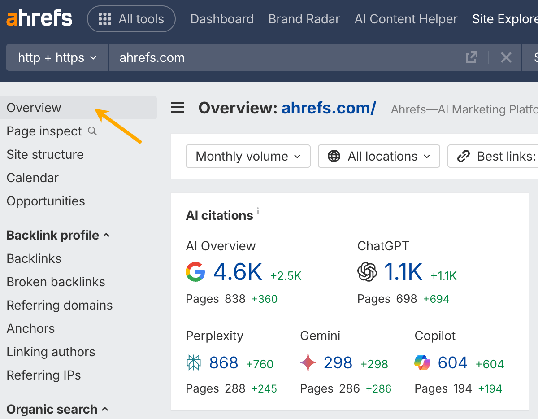Clear the search bar with the X icon
Screen dimensions: 538x419
(506, 57)
